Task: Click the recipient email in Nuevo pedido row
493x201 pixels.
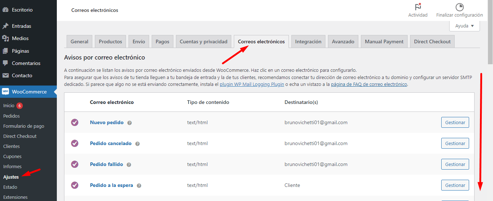Action: pos(316,122)
